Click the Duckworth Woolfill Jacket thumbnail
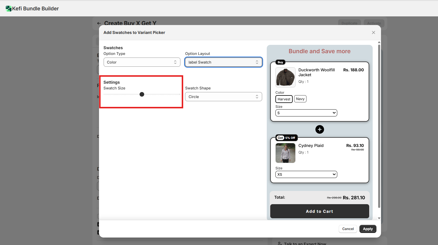 tap(285, 77)
